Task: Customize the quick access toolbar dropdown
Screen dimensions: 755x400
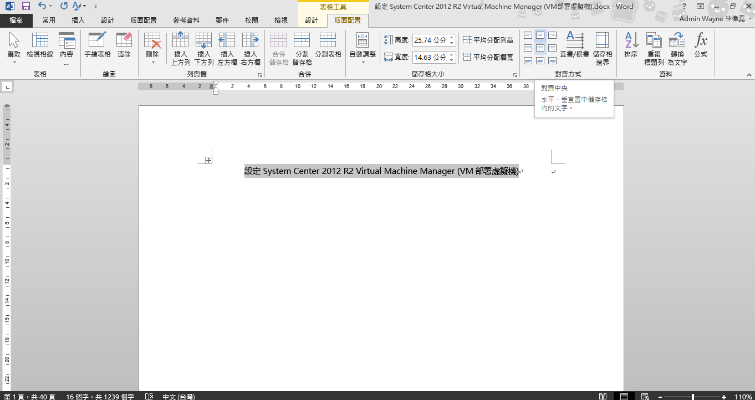Action: pos(96,7)
